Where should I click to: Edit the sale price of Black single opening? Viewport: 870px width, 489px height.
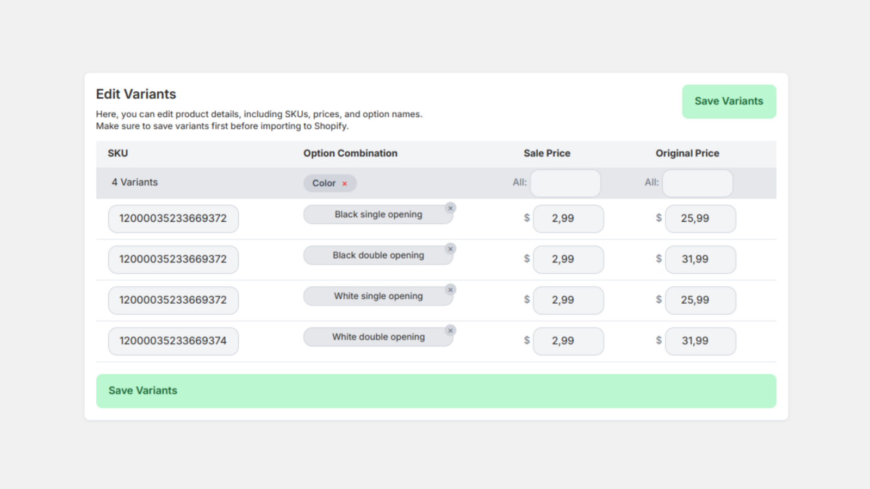(x=568, y=218)
